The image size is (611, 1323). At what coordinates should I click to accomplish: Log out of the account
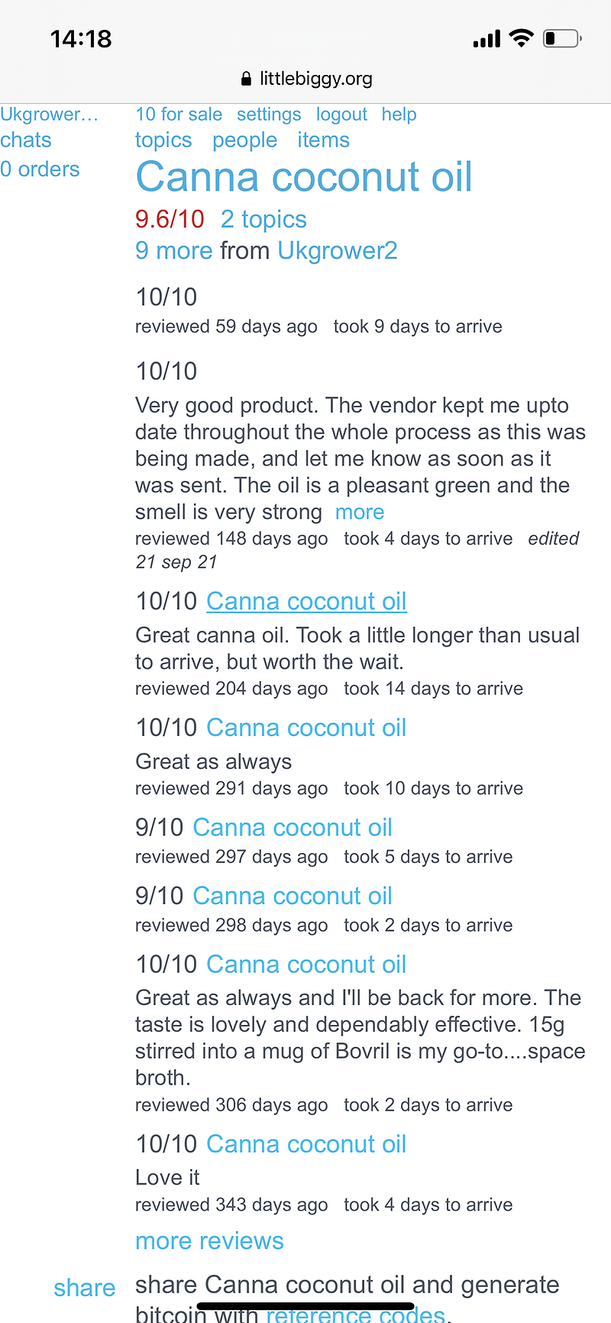click(341, 115)
